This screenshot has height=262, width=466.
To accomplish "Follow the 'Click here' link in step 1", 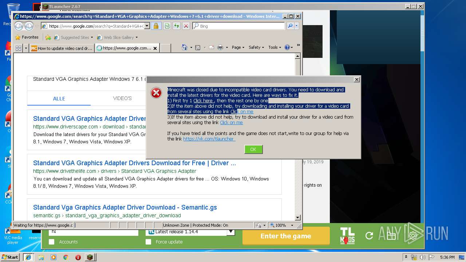I will pos(204,101).
